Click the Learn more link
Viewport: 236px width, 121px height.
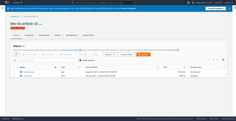172,50
